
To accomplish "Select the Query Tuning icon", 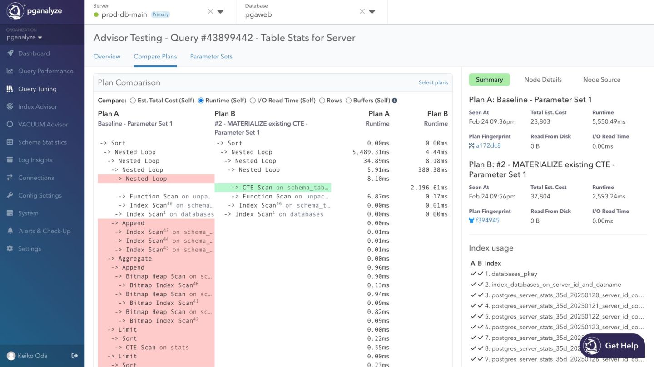I will coord(10,89).
